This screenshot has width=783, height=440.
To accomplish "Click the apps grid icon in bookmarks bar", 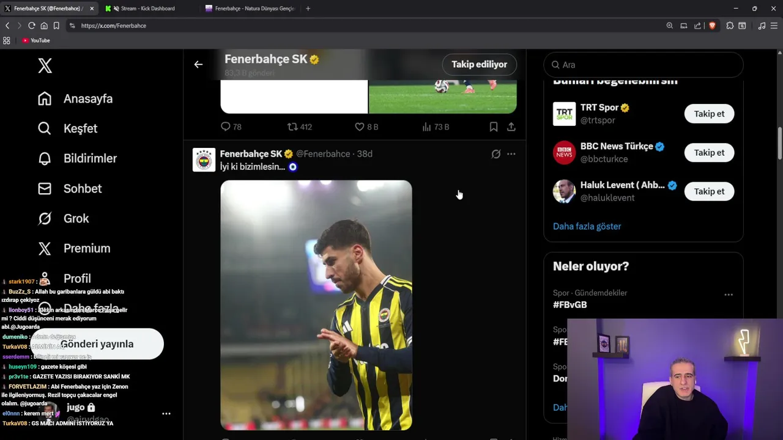I will (x=7, y=40).
